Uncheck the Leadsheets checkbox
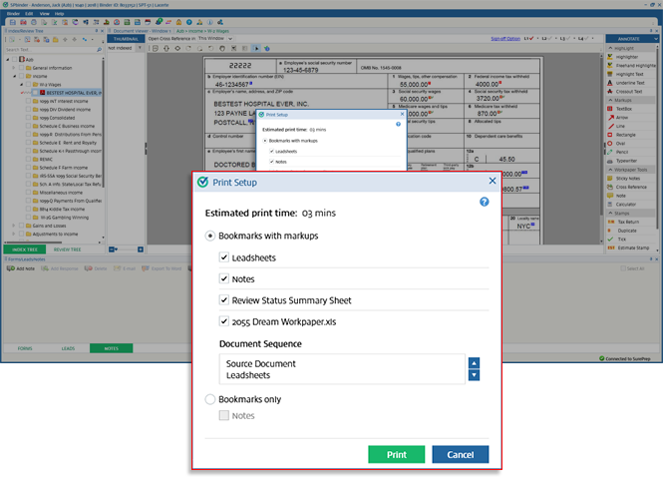 [x=224, y=256]
